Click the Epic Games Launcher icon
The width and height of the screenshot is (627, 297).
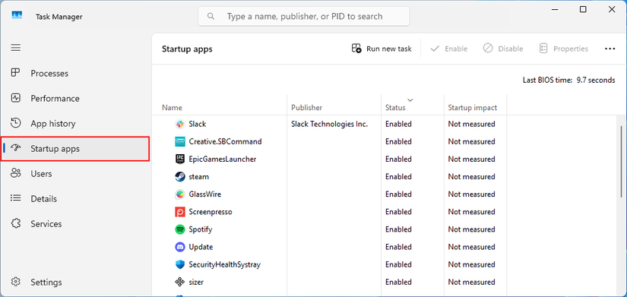pos(180,159)
